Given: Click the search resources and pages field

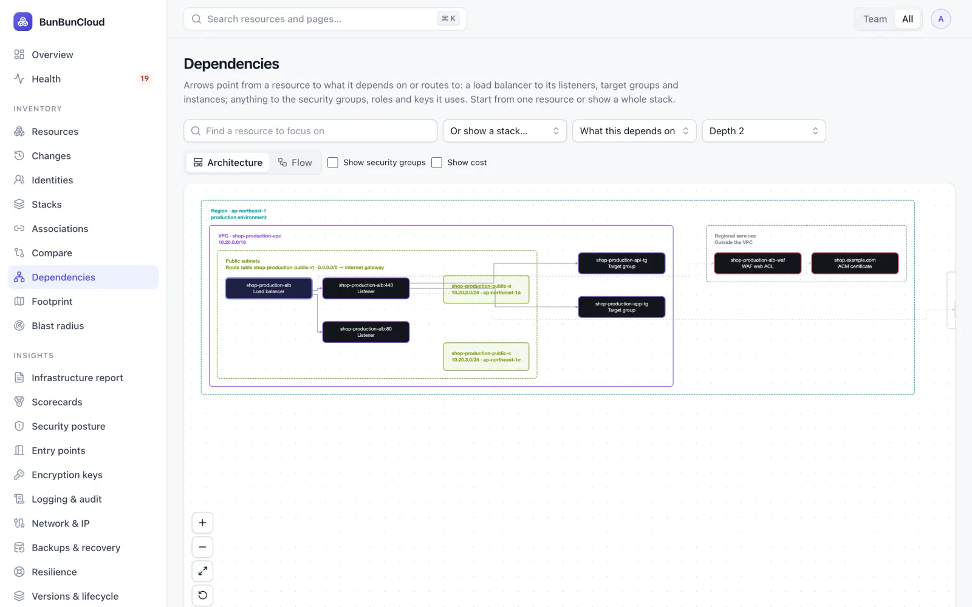Looking at the screenshot, I should pyautogui.click(x=325, y=19).
